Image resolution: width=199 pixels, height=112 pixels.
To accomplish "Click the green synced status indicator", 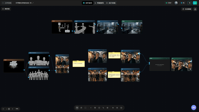I will tap(169, 3).
